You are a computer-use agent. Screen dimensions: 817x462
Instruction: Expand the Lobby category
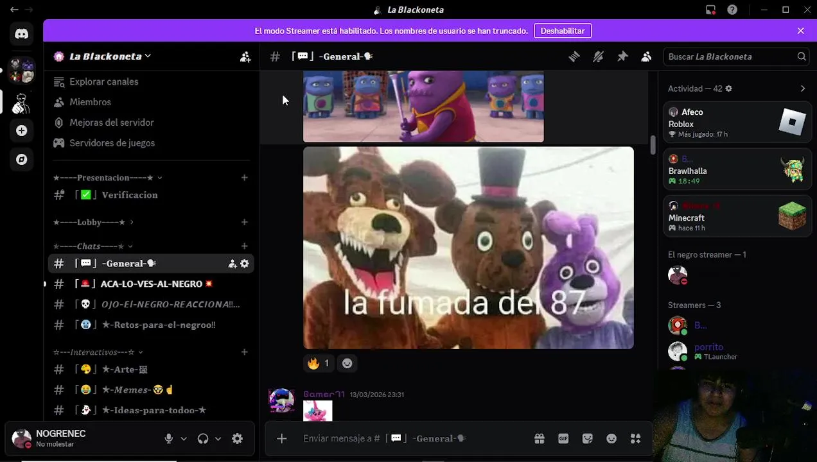pos(93,222)
